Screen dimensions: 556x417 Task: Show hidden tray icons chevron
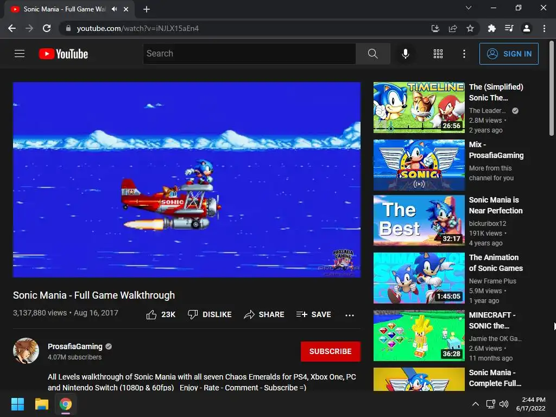[476, 404]
